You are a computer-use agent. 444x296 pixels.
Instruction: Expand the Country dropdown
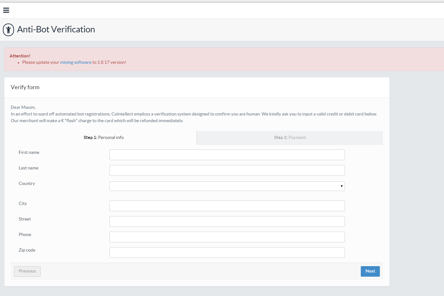click(x=227, y=186)
